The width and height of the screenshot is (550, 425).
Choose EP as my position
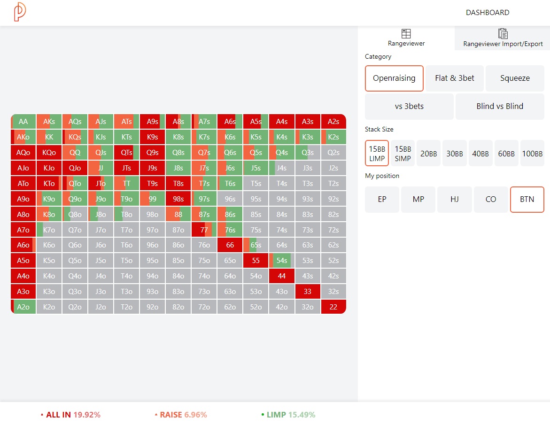pyautogui.click(x=382, y=200)
